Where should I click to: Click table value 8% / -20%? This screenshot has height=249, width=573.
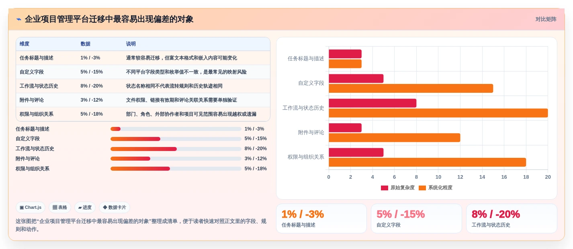[92, 86]
